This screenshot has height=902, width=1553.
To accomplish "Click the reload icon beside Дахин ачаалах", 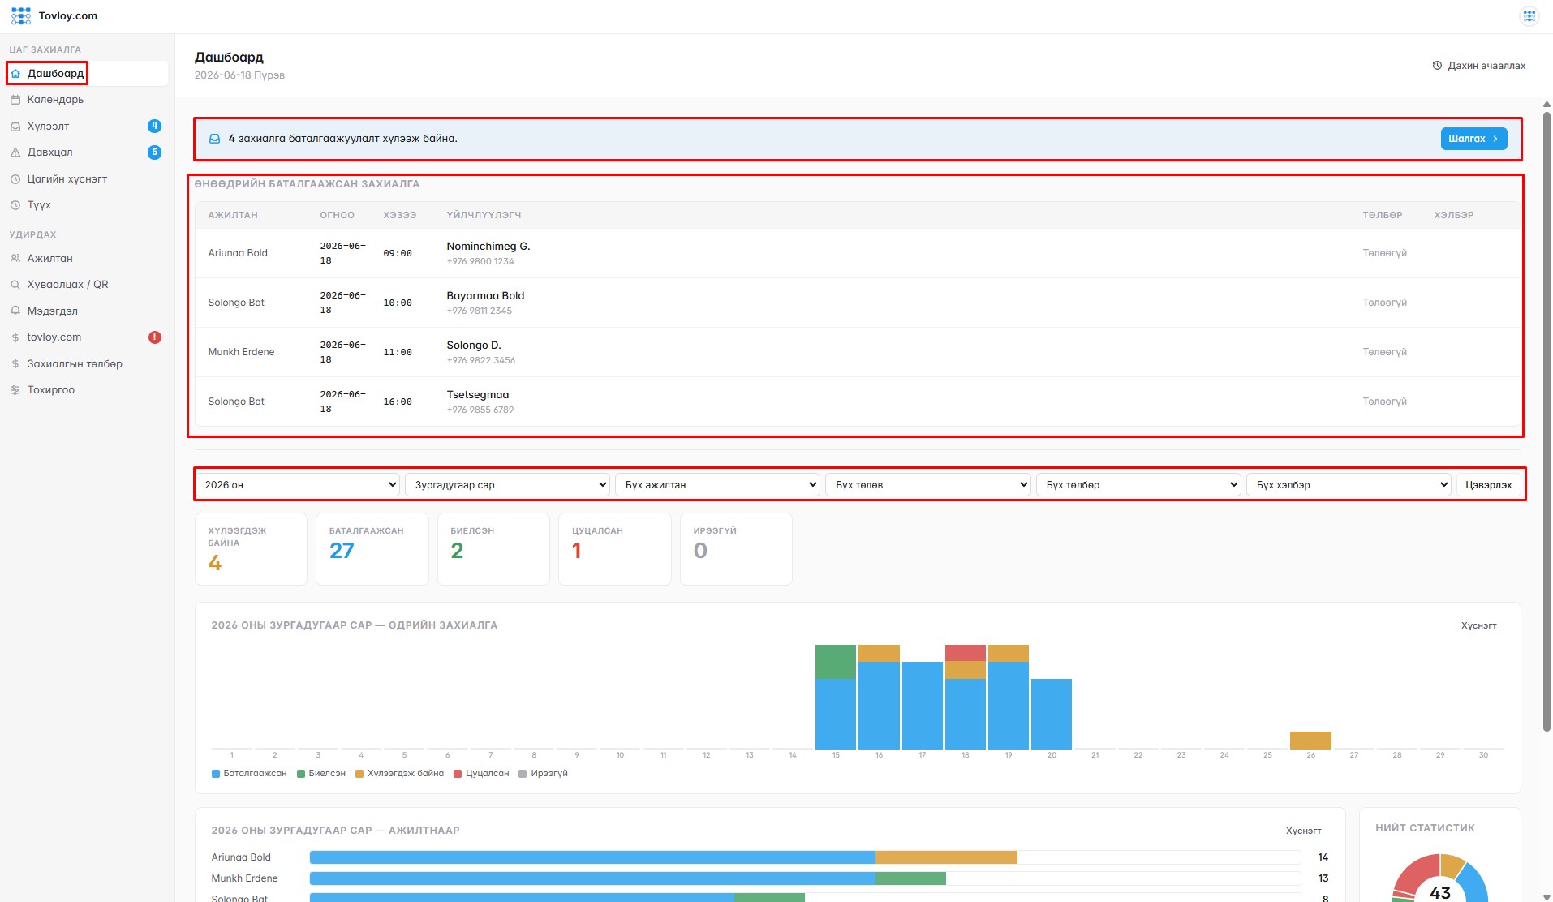I will 1437,66.
